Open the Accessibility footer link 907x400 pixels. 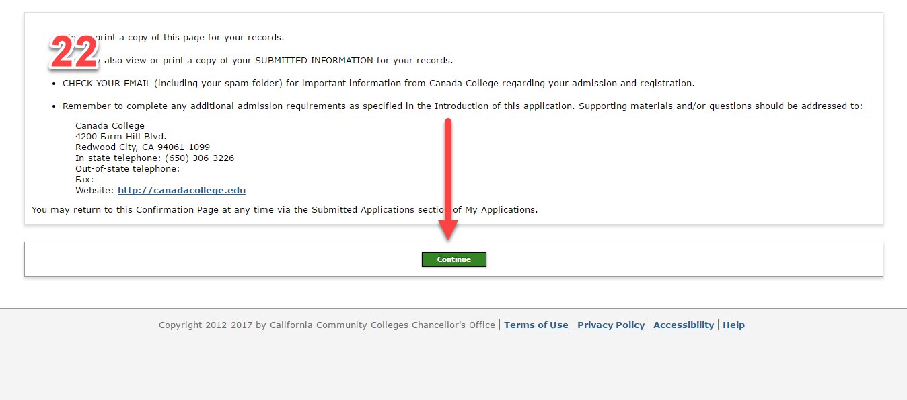point(683,325)
